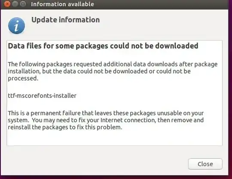This screenshot has width=232, height=179.
Task: Click the blue info icon
Action: coord(16,26)
